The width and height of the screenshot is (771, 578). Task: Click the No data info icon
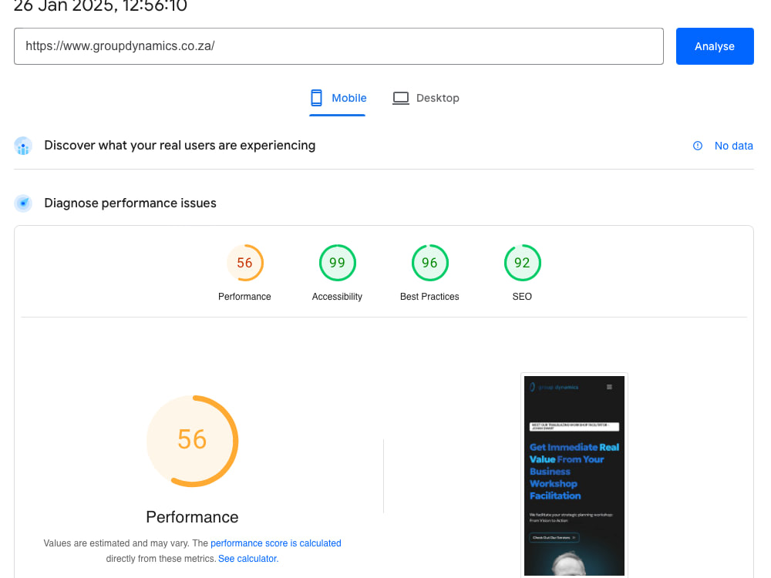pos(697,146)
